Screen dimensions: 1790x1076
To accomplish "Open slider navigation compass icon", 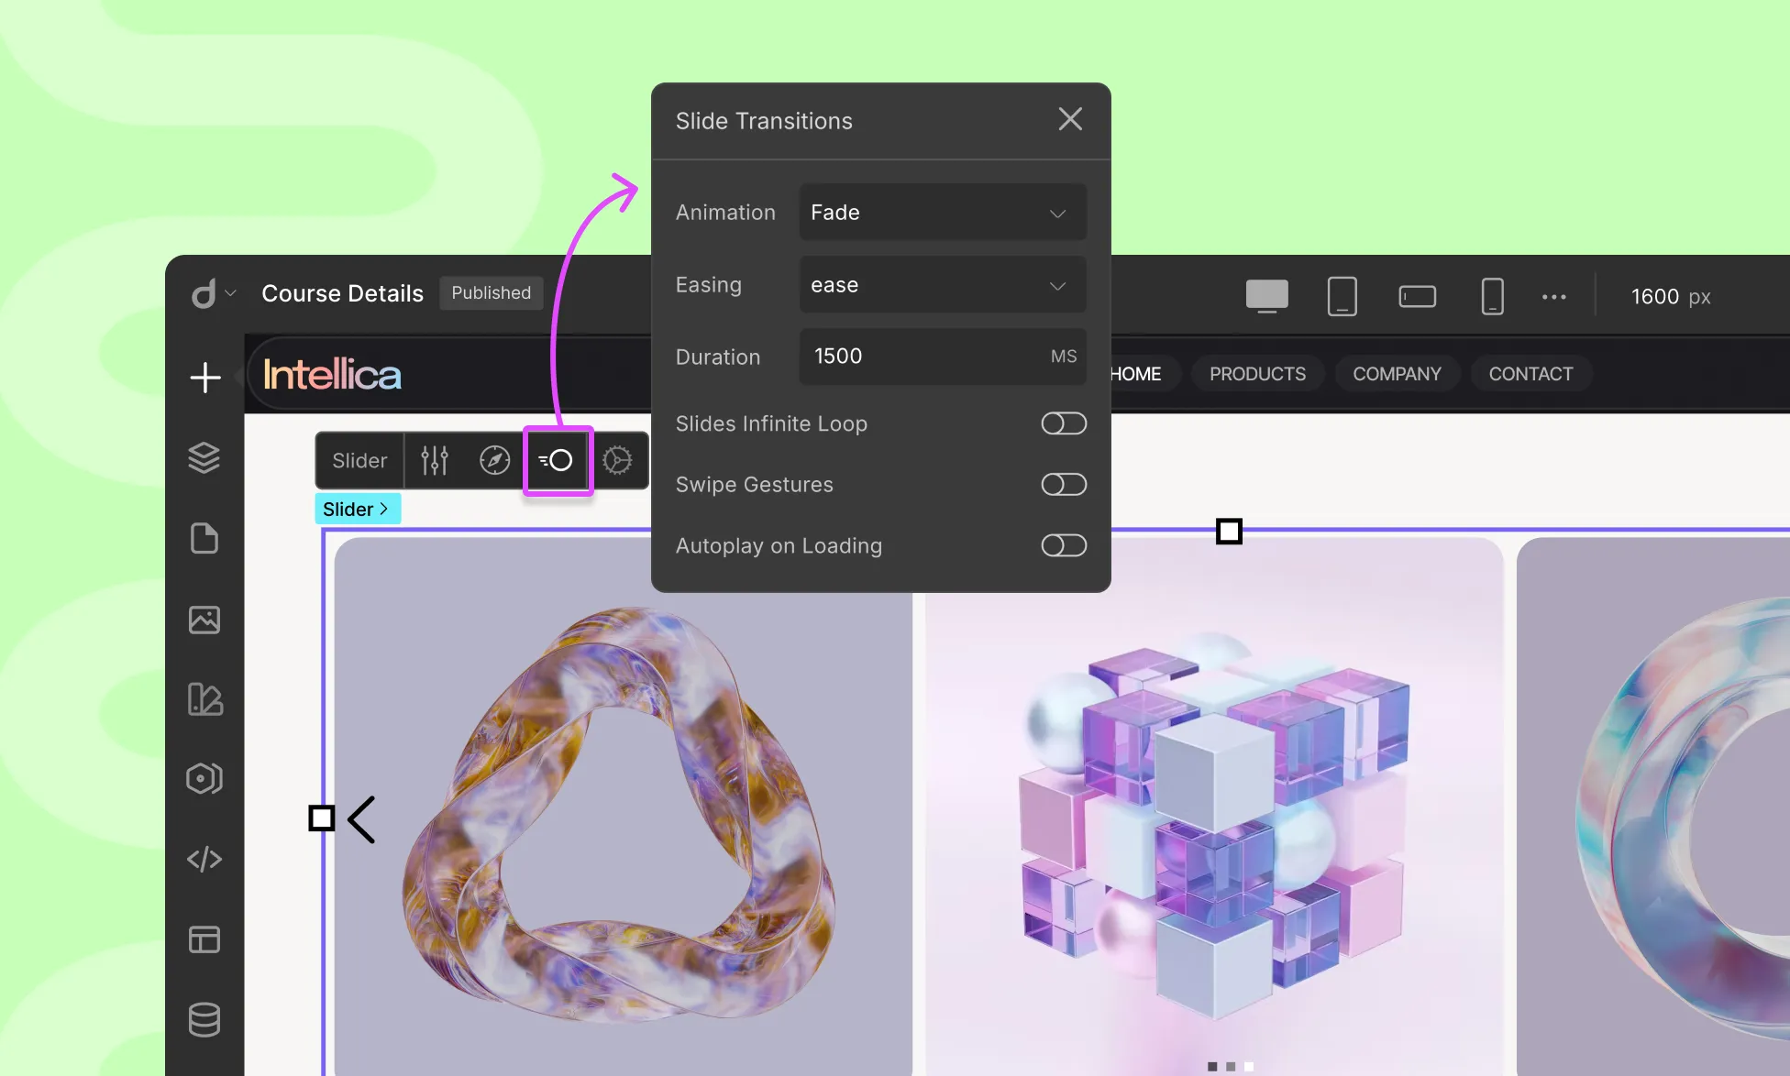I will click(x=495, y=460).
